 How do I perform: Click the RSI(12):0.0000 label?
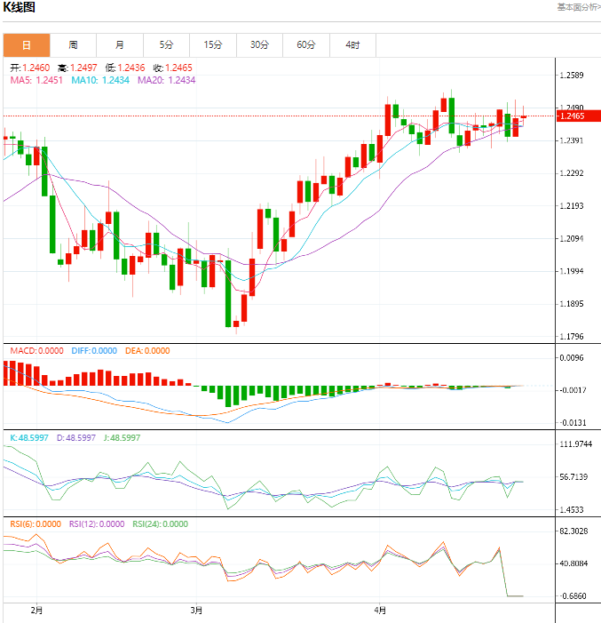(x=97, y=524)
